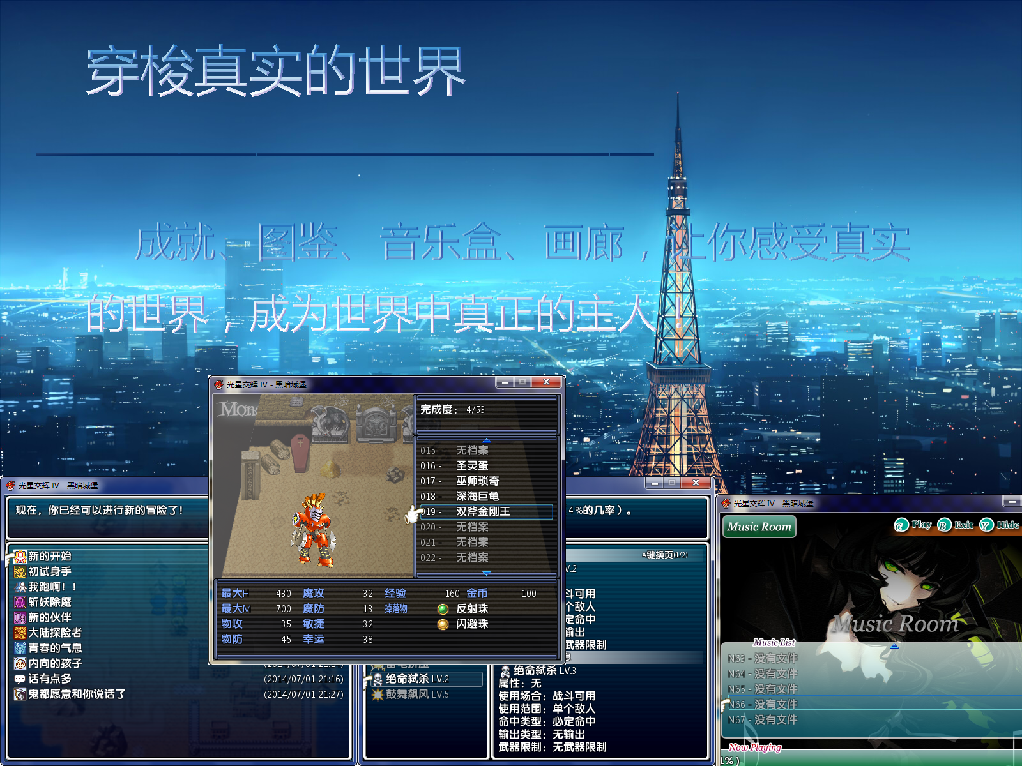Click the 经验 160 value
The height and width of the screenshot is (766, 1022).
click(x=452, y=594)
